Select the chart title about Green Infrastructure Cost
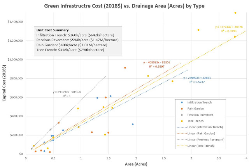Viewport: 249px width, 167px height. 124,6
